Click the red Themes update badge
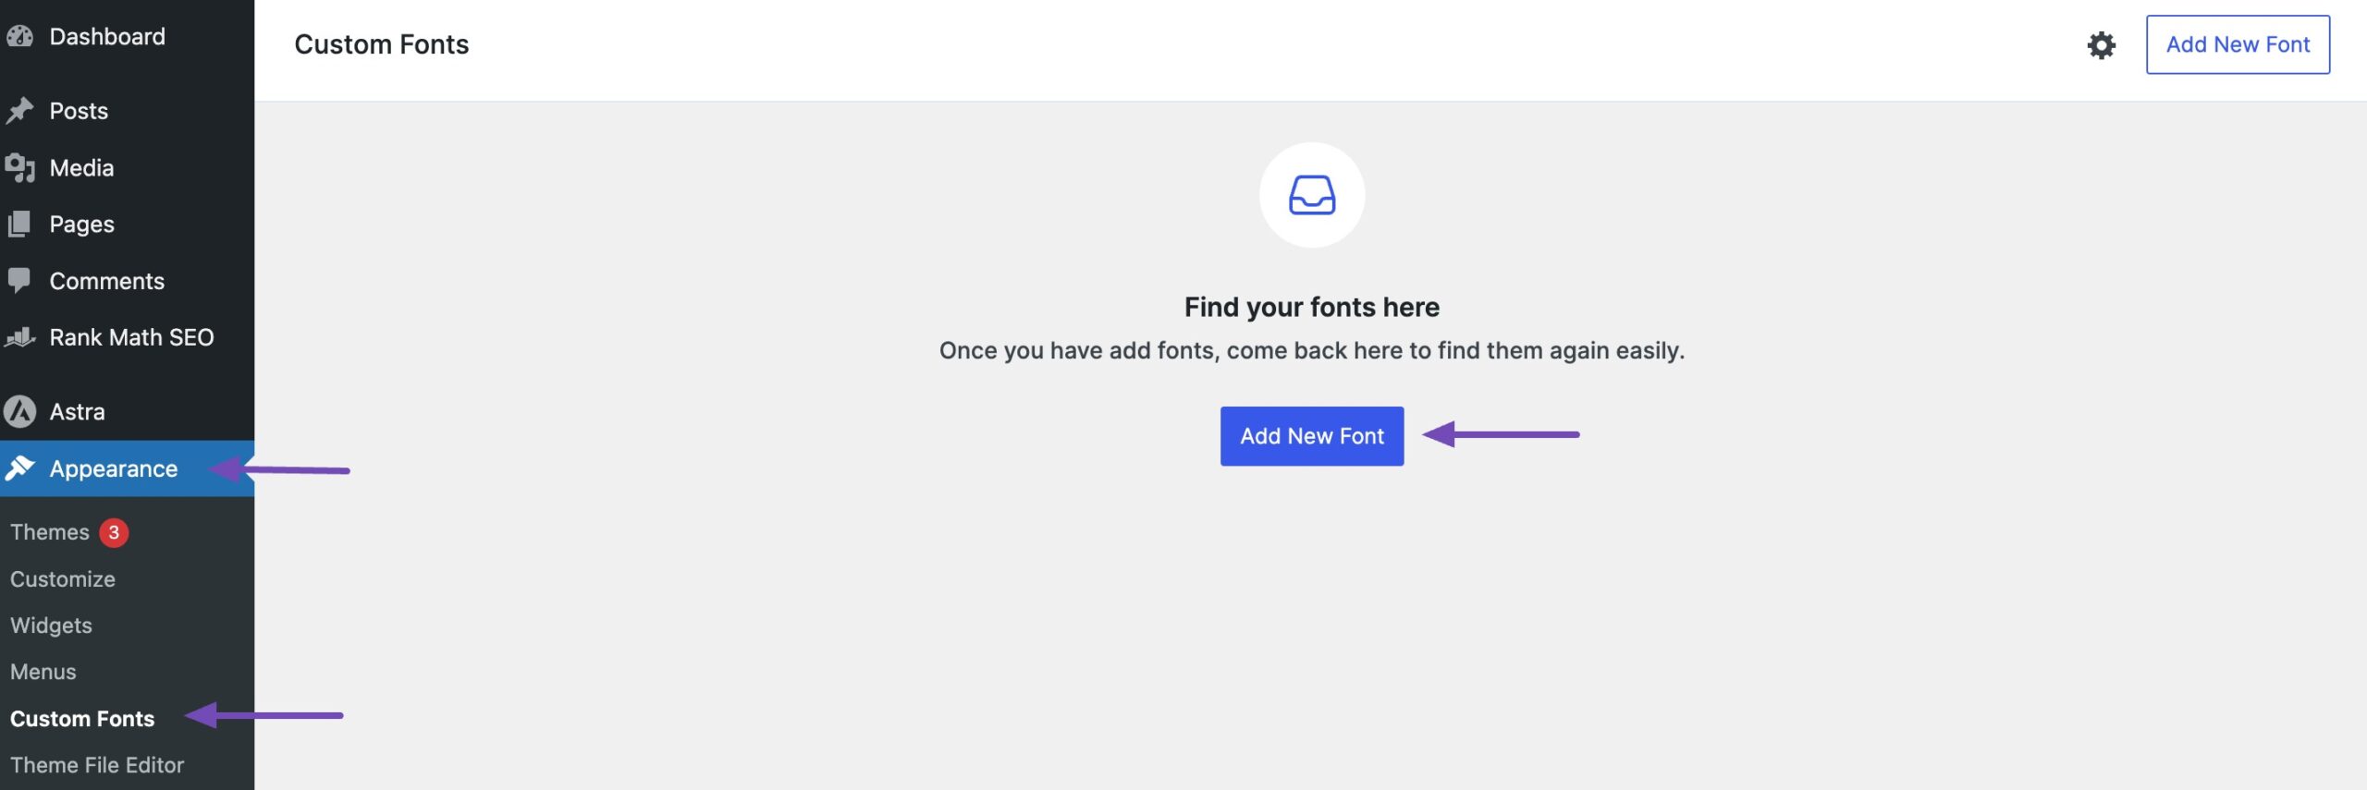Viewport: 2367px width, 790px height. [x=114, y=532]
